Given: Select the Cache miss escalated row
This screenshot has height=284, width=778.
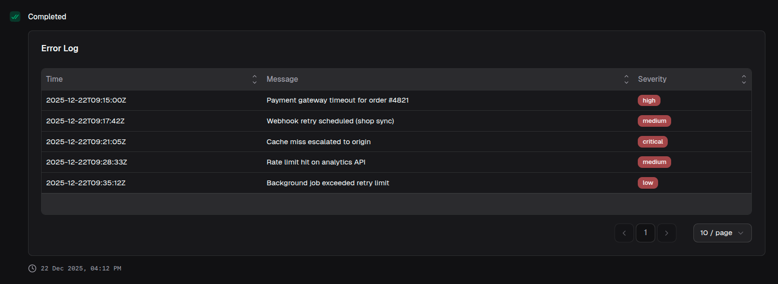Looking at the screenshot, I should 319,142.
